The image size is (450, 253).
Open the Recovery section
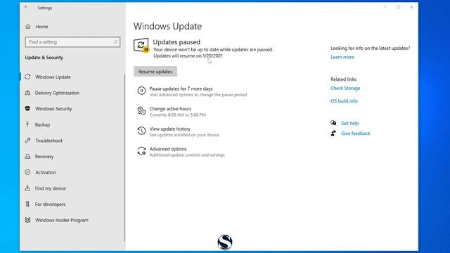click(x=44, y=156)
